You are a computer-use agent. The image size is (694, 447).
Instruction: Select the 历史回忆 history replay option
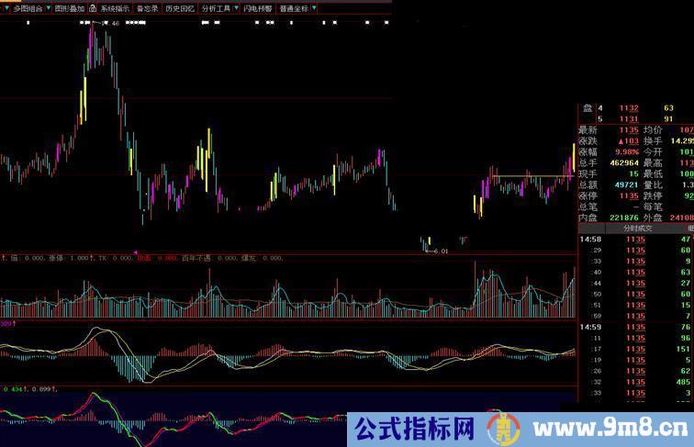tap(180, 8)
